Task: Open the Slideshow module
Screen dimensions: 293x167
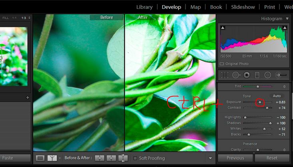Action: (x=243, y=7)
